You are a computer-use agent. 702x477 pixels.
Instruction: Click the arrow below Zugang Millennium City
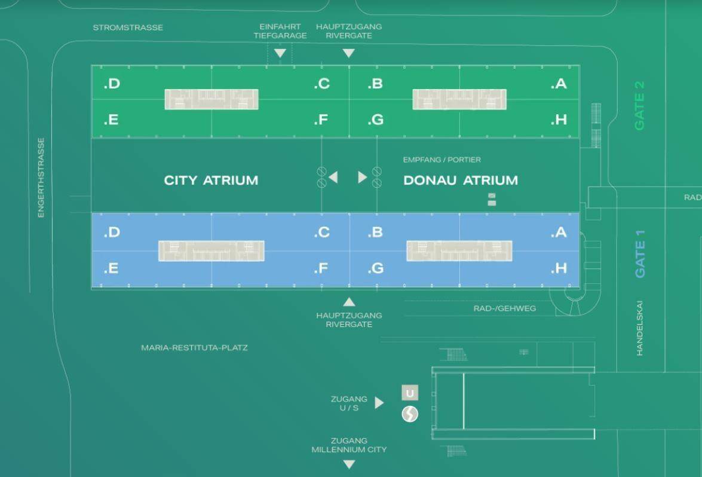[349, 464]
